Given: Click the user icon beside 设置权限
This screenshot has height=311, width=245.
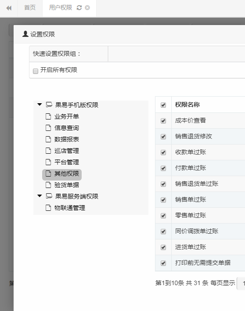Looking at the screenshot, I should 25,34.
